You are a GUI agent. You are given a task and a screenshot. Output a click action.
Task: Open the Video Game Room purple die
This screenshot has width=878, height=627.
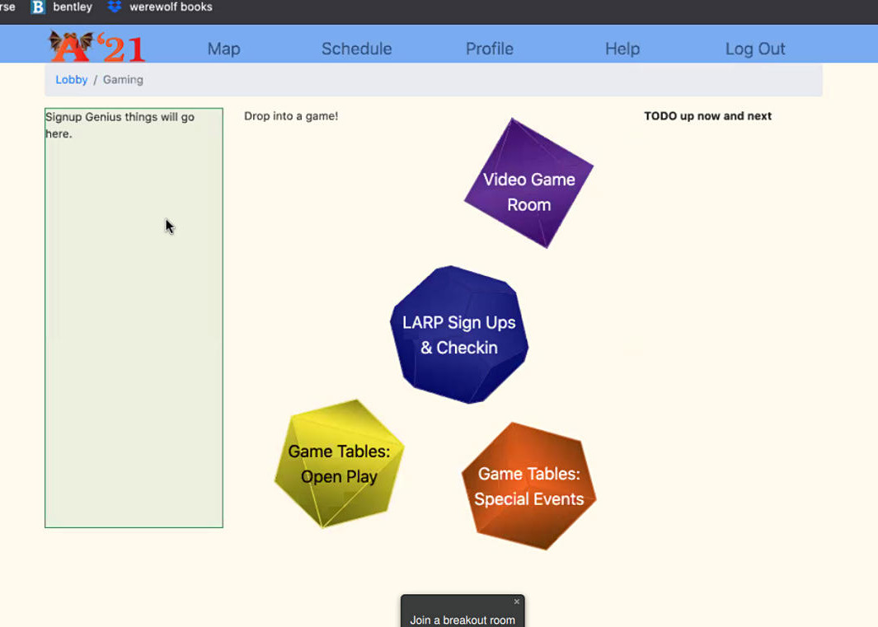point(528,185)
